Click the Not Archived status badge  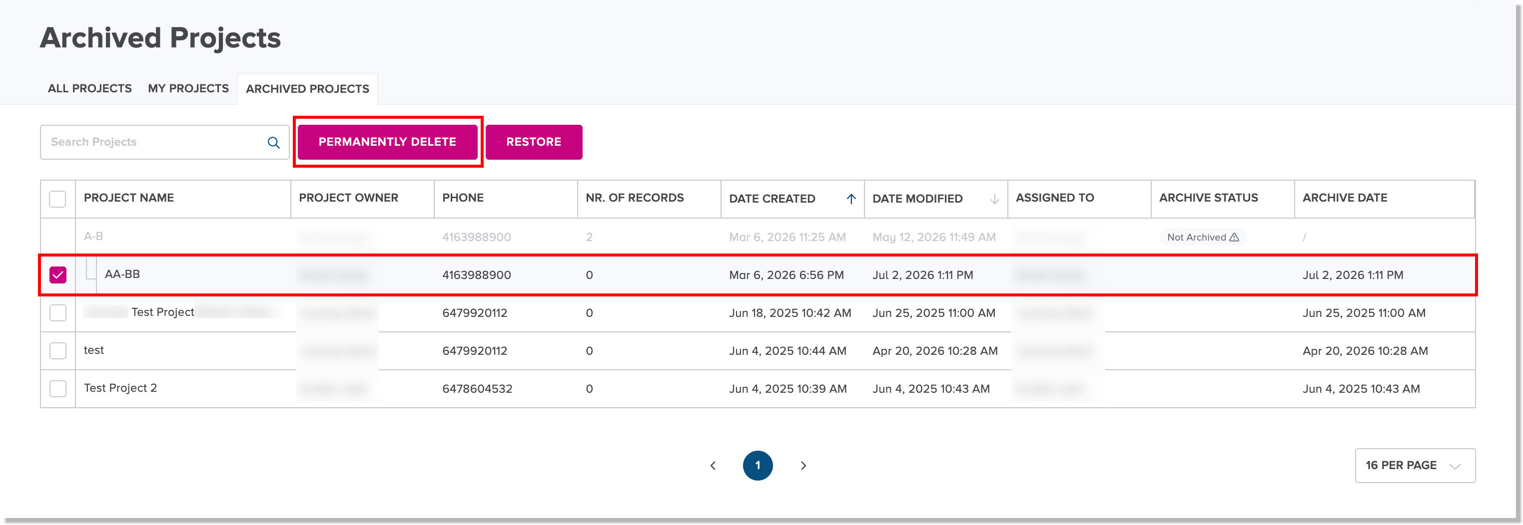pos(1203,237)
